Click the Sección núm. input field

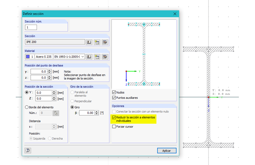(31, 27)
